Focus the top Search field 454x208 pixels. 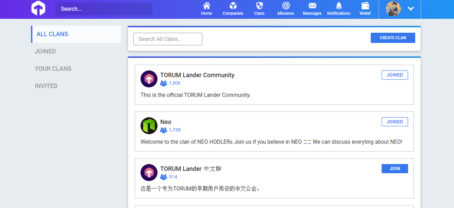[104, 9]
